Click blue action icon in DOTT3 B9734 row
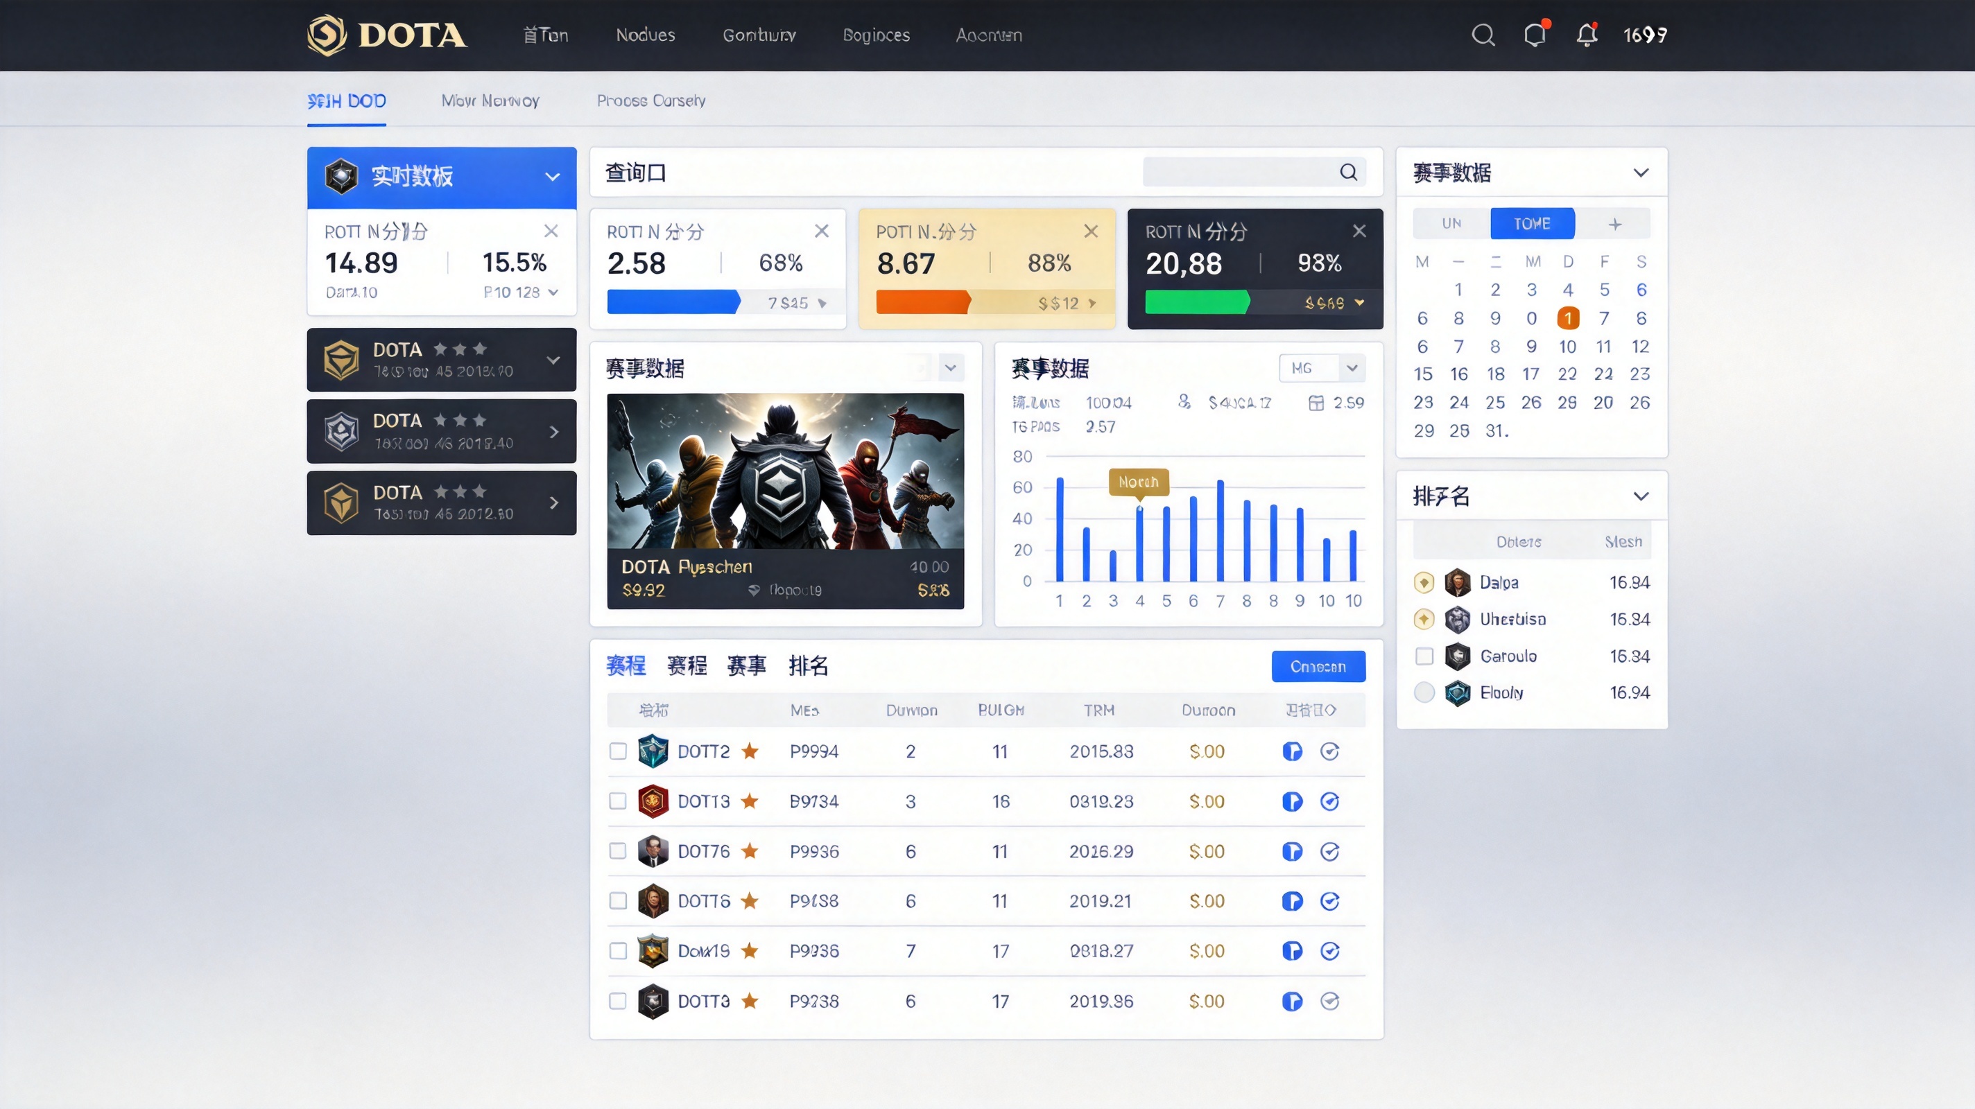Viewport: 1975px width, 1109px height. coord(1292,801)
